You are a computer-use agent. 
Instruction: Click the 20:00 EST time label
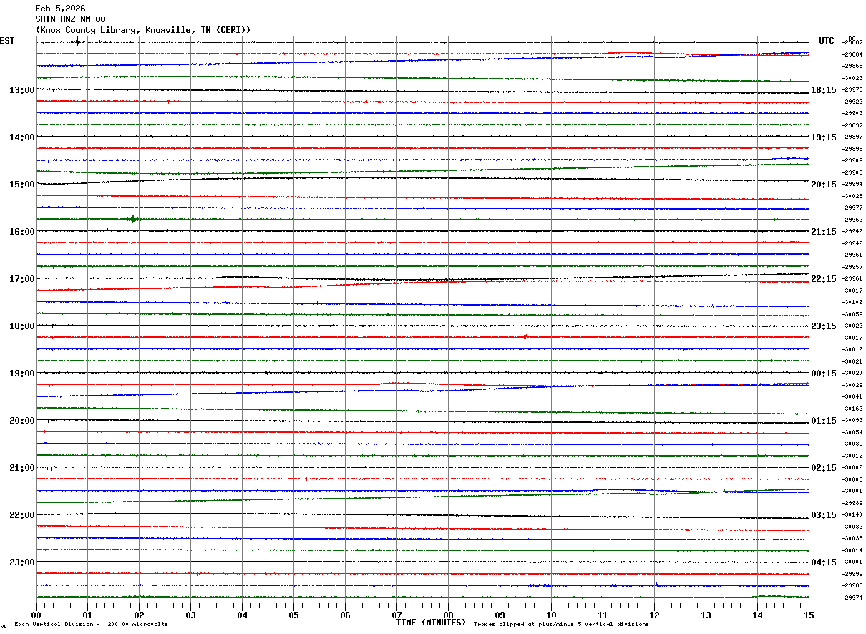[x=21, y=421]
